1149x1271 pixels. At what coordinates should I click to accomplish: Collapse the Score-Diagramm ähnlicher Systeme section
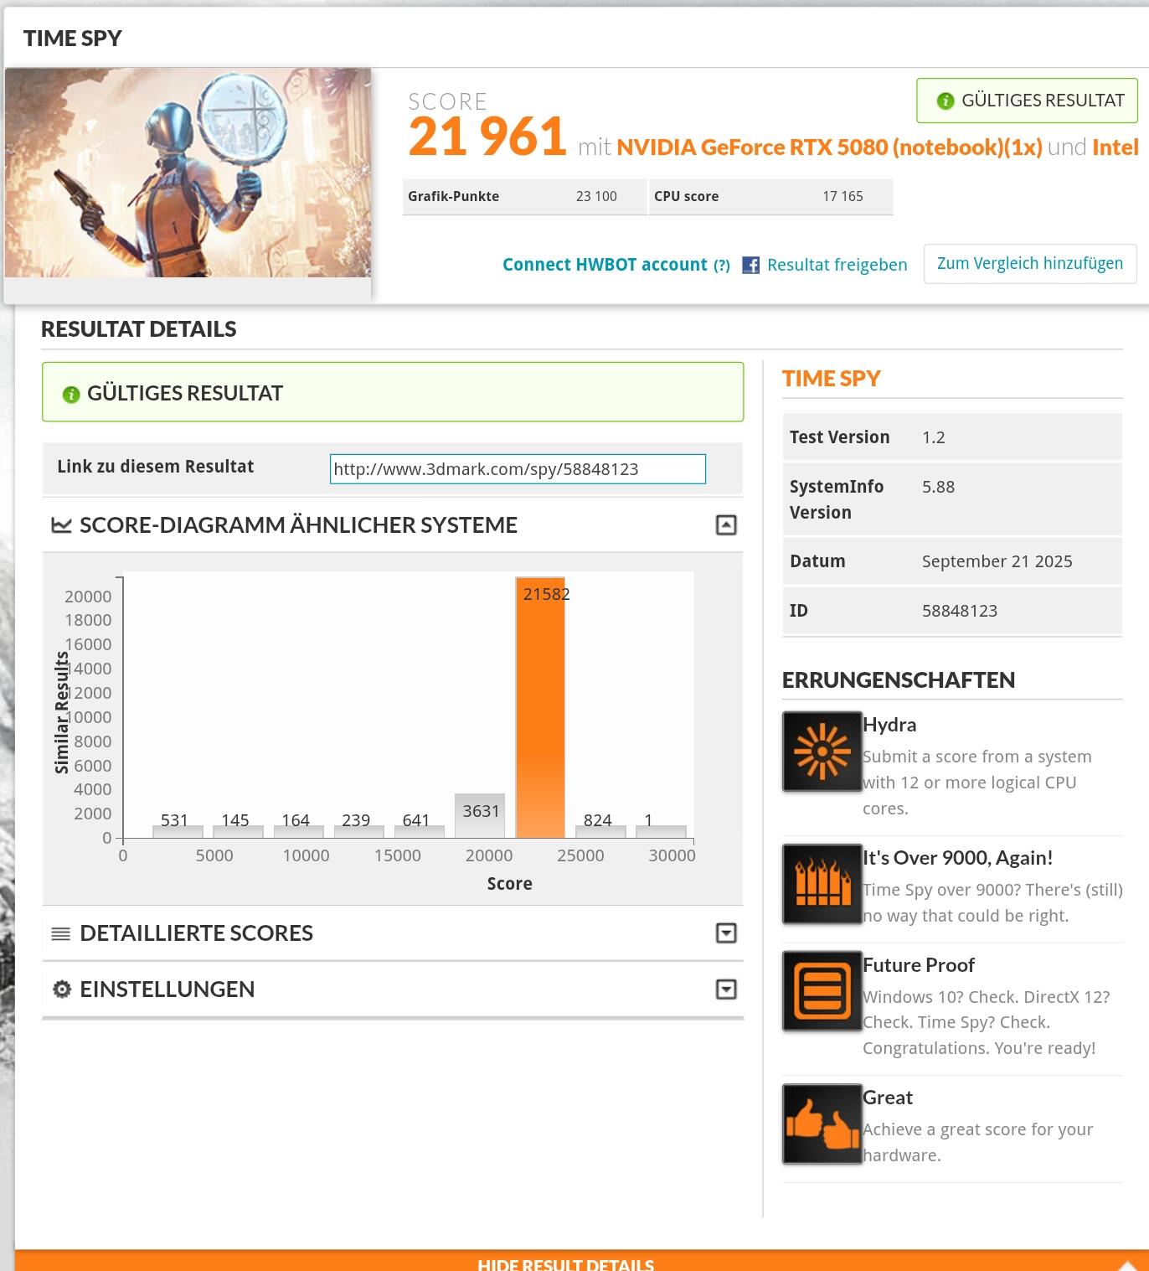coord(726,525)
